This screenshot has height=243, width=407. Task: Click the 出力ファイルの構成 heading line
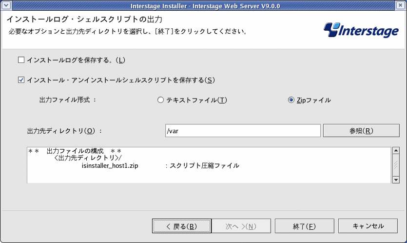click(x=75, y=151)
